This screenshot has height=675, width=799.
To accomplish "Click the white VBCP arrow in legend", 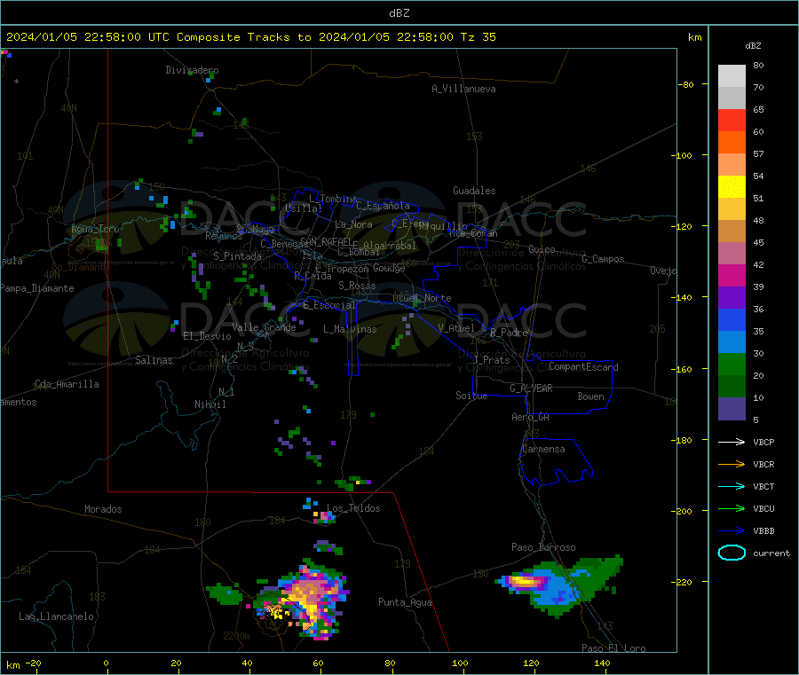I will tap(732, 442).
